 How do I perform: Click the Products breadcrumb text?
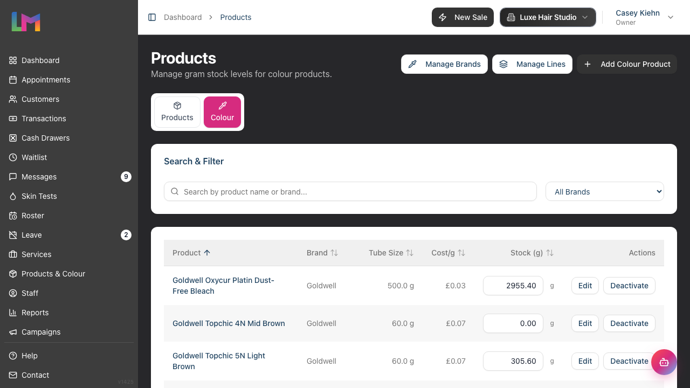(236, 17)
